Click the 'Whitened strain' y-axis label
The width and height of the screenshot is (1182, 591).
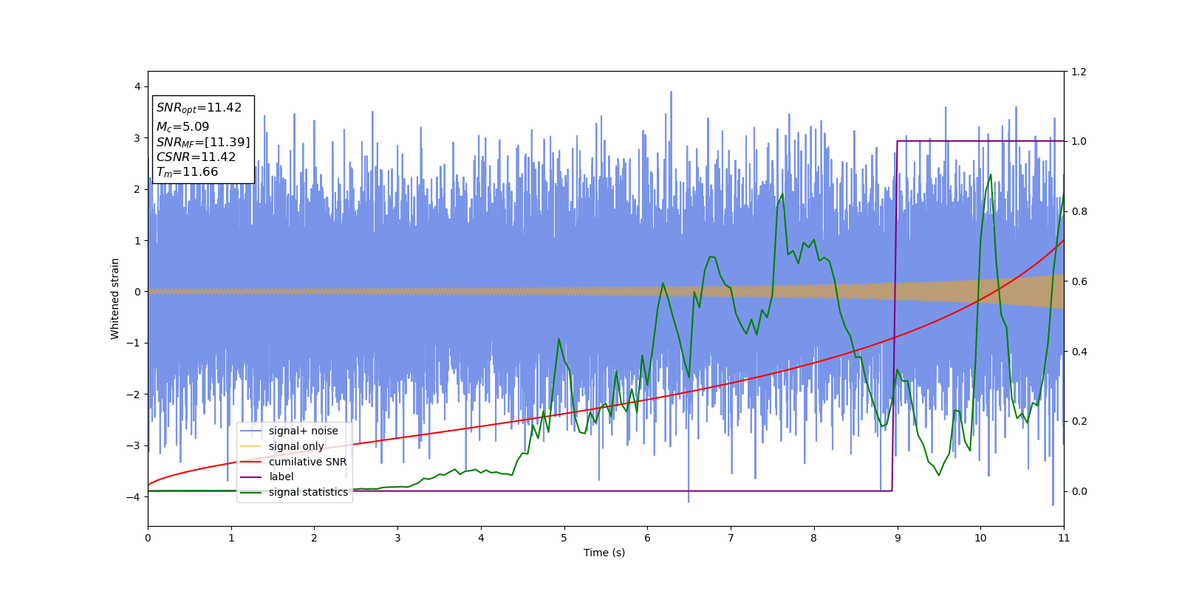(x=115, y=298)
